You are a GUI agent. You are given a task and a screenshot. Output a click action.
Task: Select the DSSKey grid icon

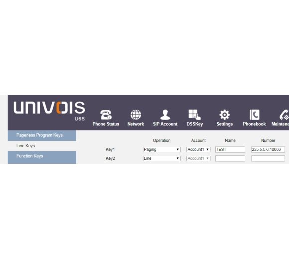pyautogui.click(x=195, y=115)
